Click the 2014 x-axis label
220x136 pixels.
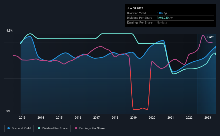click(41, 118)
